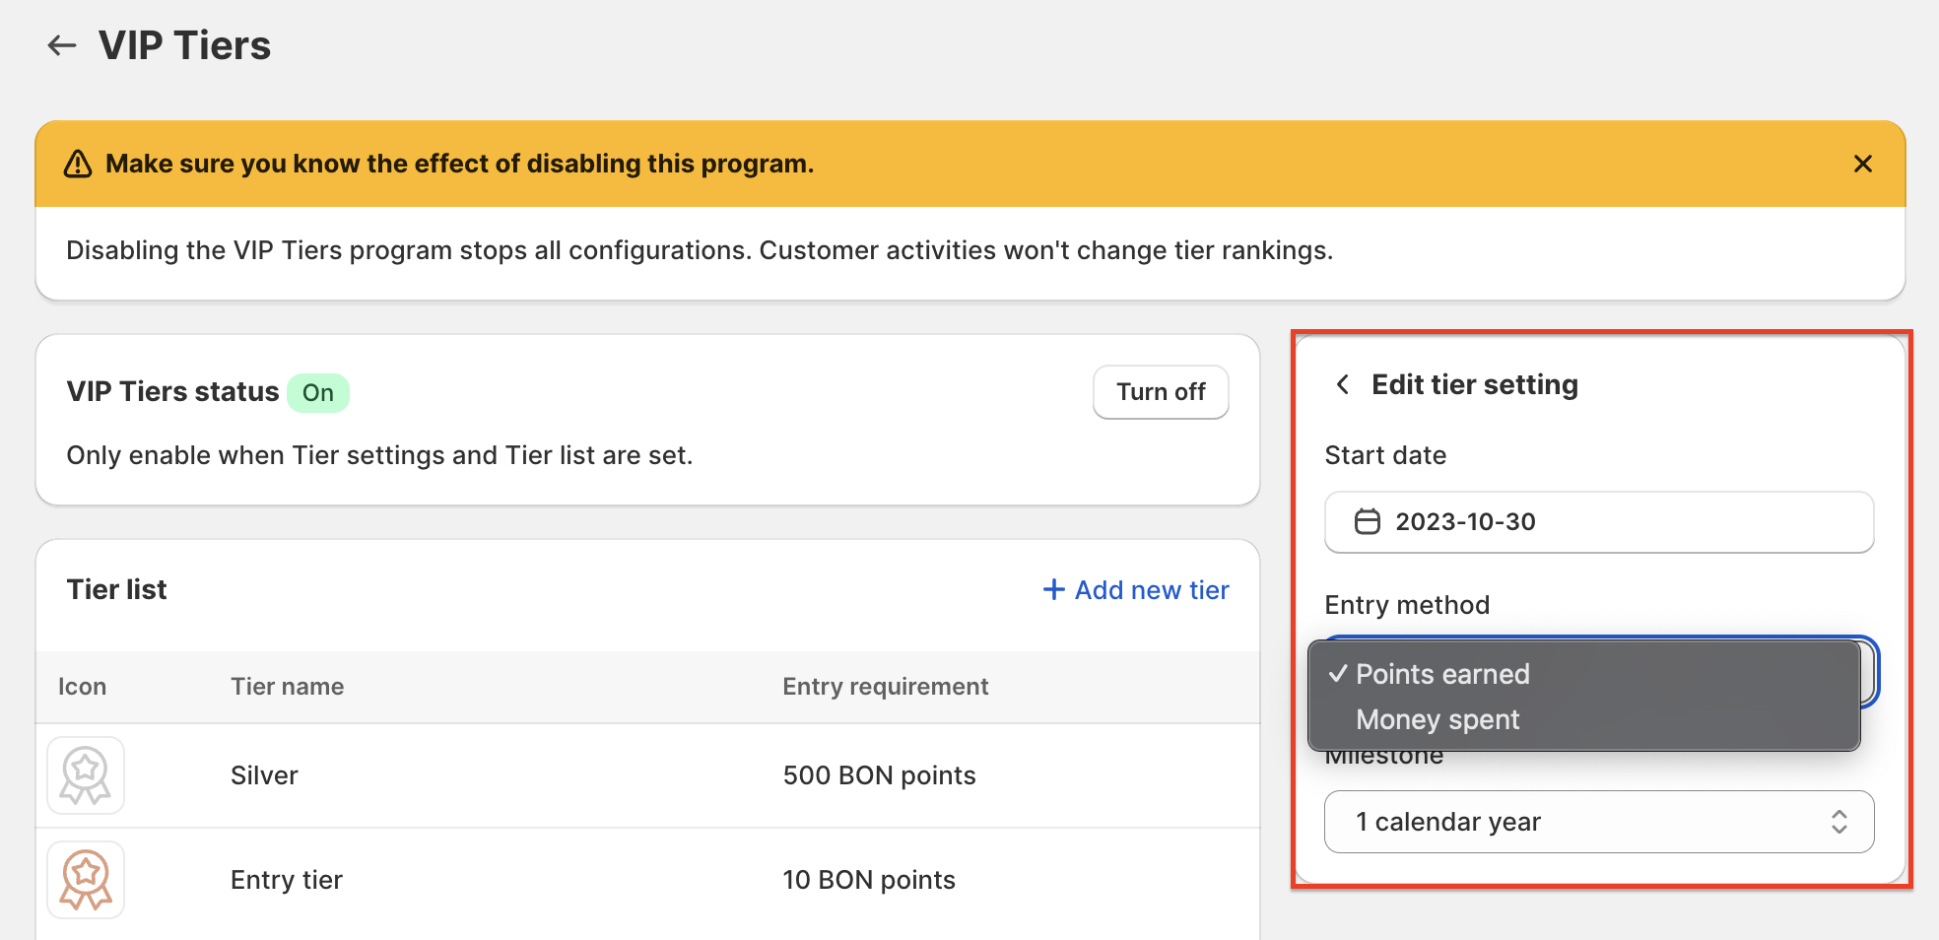Click the On status badge
The image size is (1939, 940).
coord(317,392)
